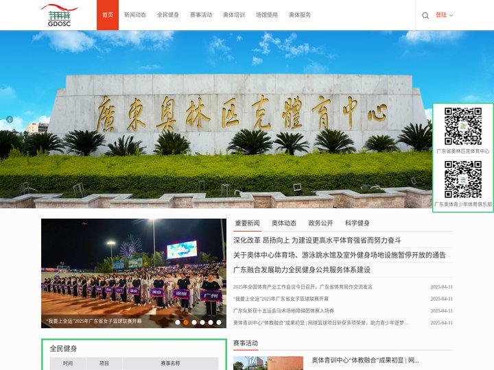Image resolution: width=494 pixels, height=370 pixels.
Task: Select the 重要新闻 tab
Action: [x=247, y=223]
